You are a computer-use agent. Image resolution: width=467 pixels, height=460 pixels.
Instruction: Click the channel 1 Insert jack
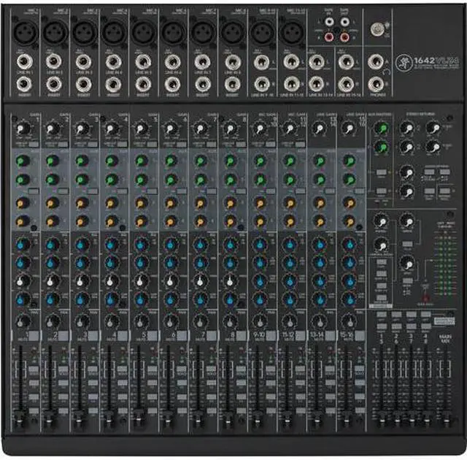[23, 84]
